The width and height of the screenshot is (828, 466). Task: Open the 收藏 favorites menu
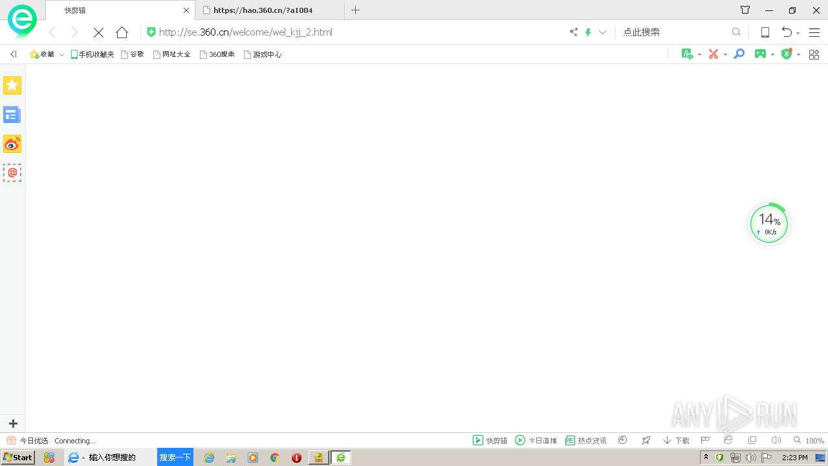pos(42,54)
